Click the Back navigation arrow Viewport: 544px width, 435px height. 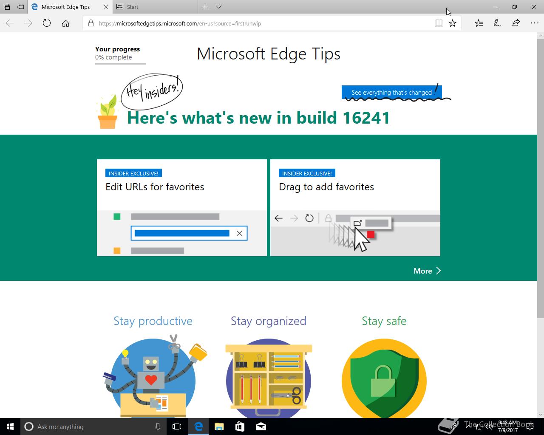10,23
